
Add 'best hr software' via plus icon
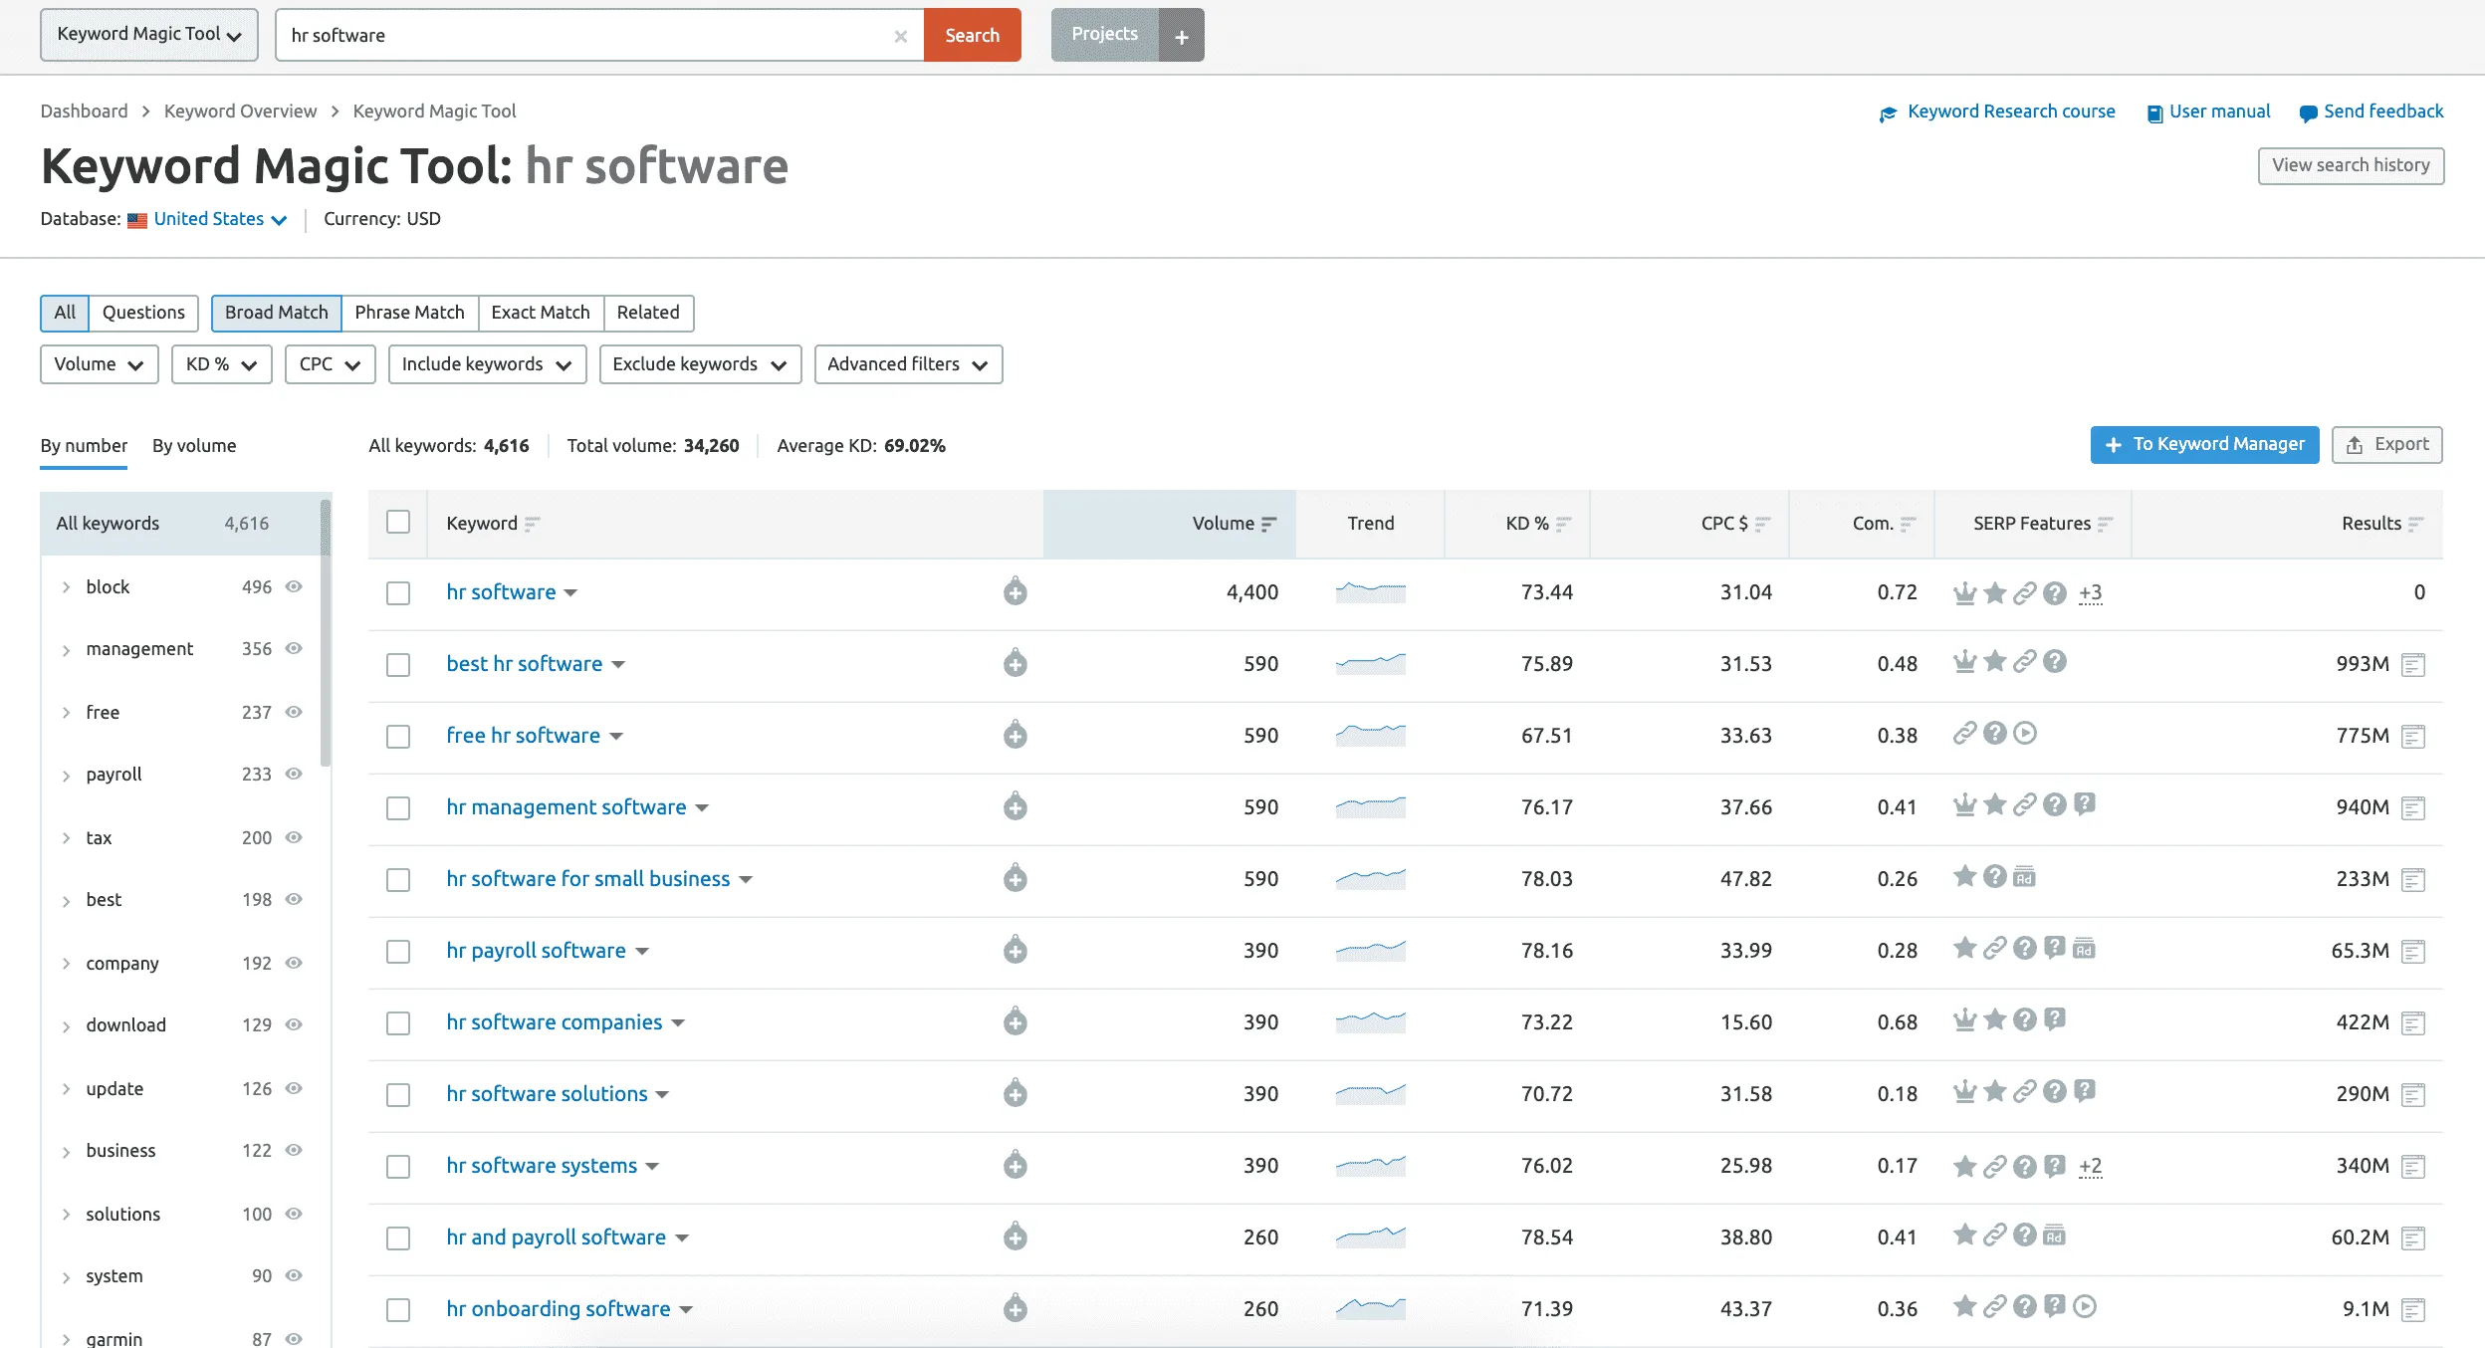coord(1015,663)
